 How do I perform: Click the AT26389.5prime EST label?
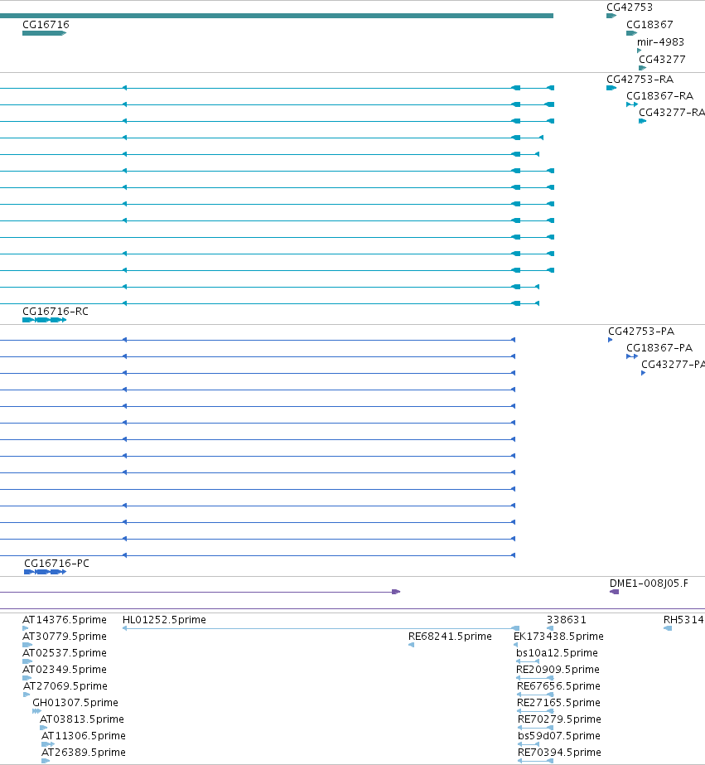click(84, 753)
